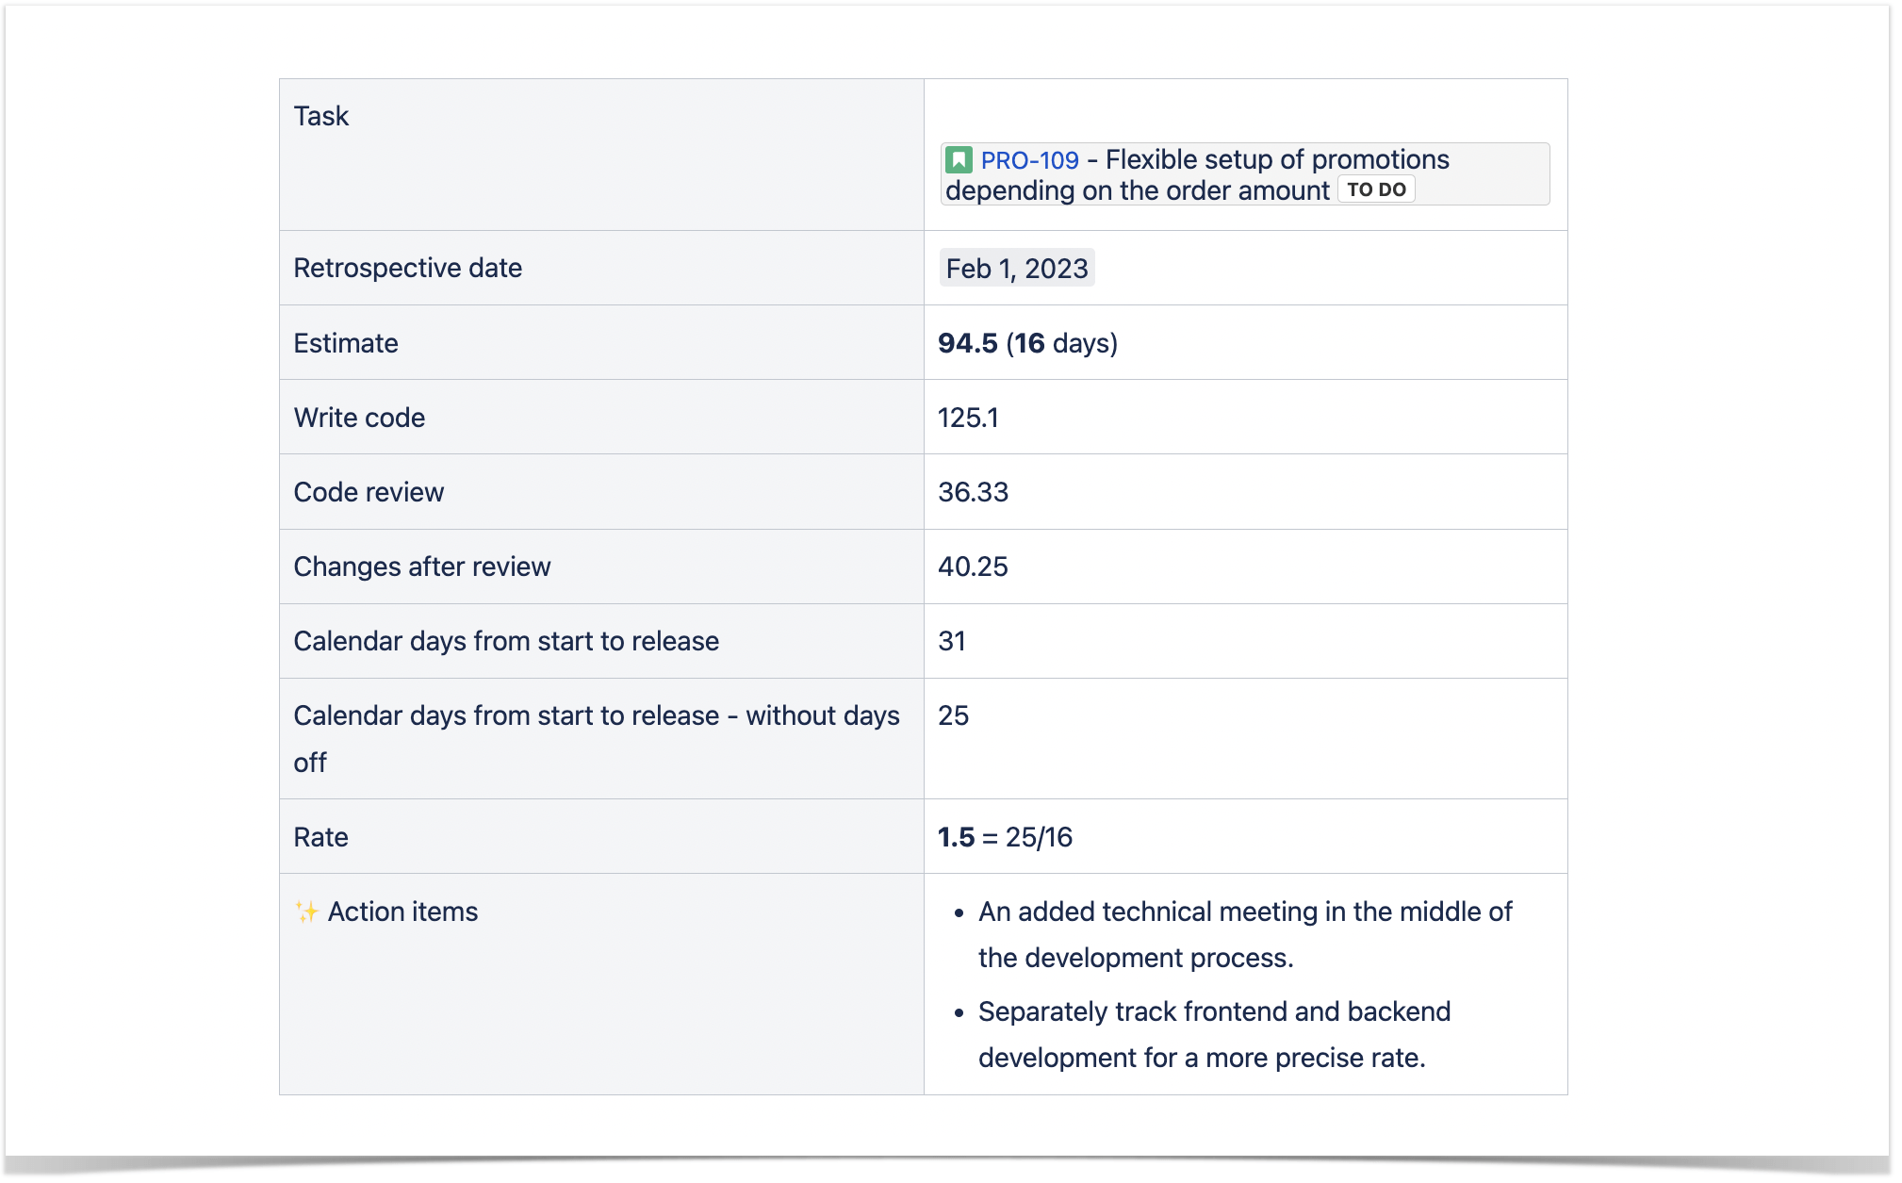
Task: Click the 25 days without days off cell
Action: (1245, 739)
